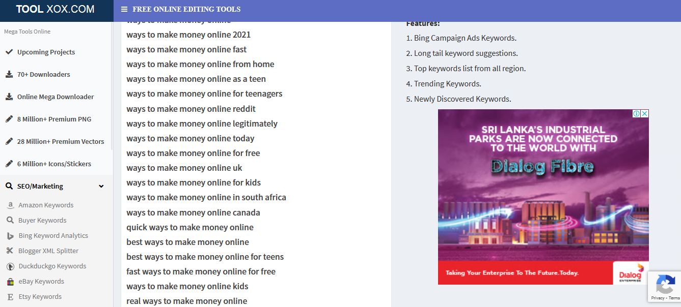681x307 pixels.
Task: Click the Online Mega Downloader download icon
Action: click(9, 97)
